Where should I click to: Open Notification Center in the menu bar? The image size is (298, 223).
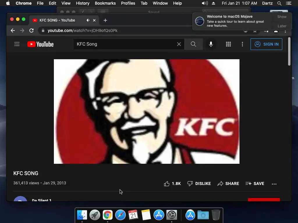288,3
